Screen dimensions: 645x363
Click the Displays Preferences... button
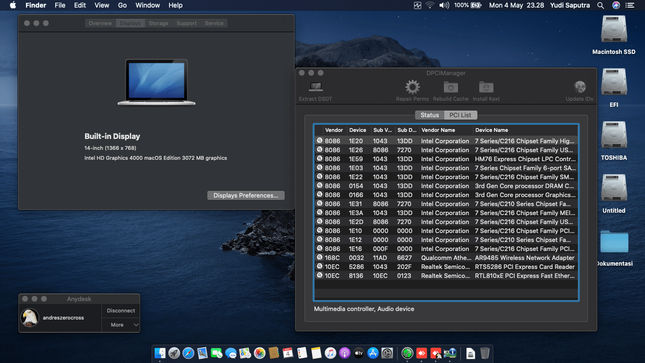point(246,195)
